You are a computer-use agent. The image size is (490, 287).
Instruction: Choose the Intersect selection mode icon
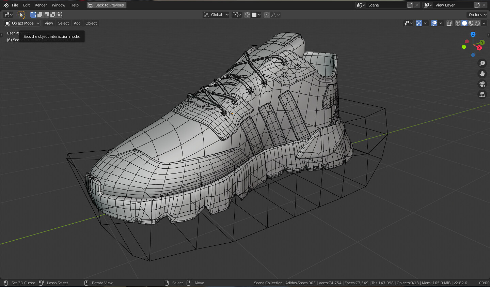[x=59, y=15]
